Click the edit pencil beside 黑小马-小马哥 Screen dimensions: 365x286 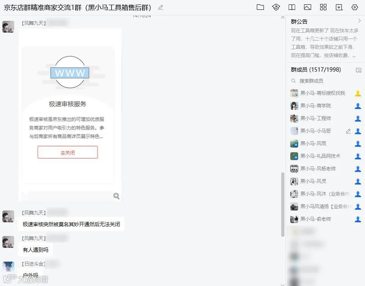[x=348, y=131]
